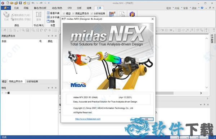This screenshot has width=216, height=139.
Task: Restore the inner document window
Action: tap(210, 8)
